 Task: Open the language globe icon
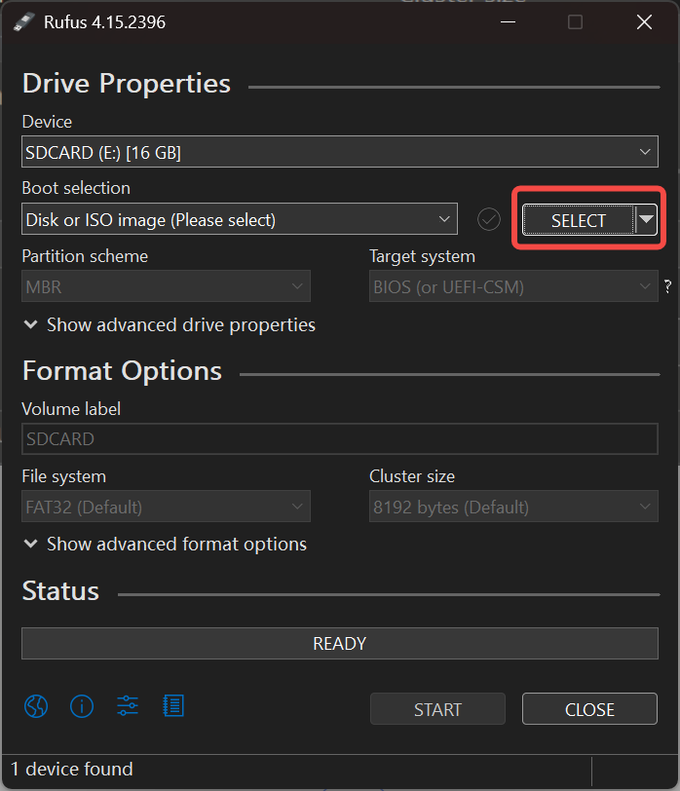click(36, 706)
